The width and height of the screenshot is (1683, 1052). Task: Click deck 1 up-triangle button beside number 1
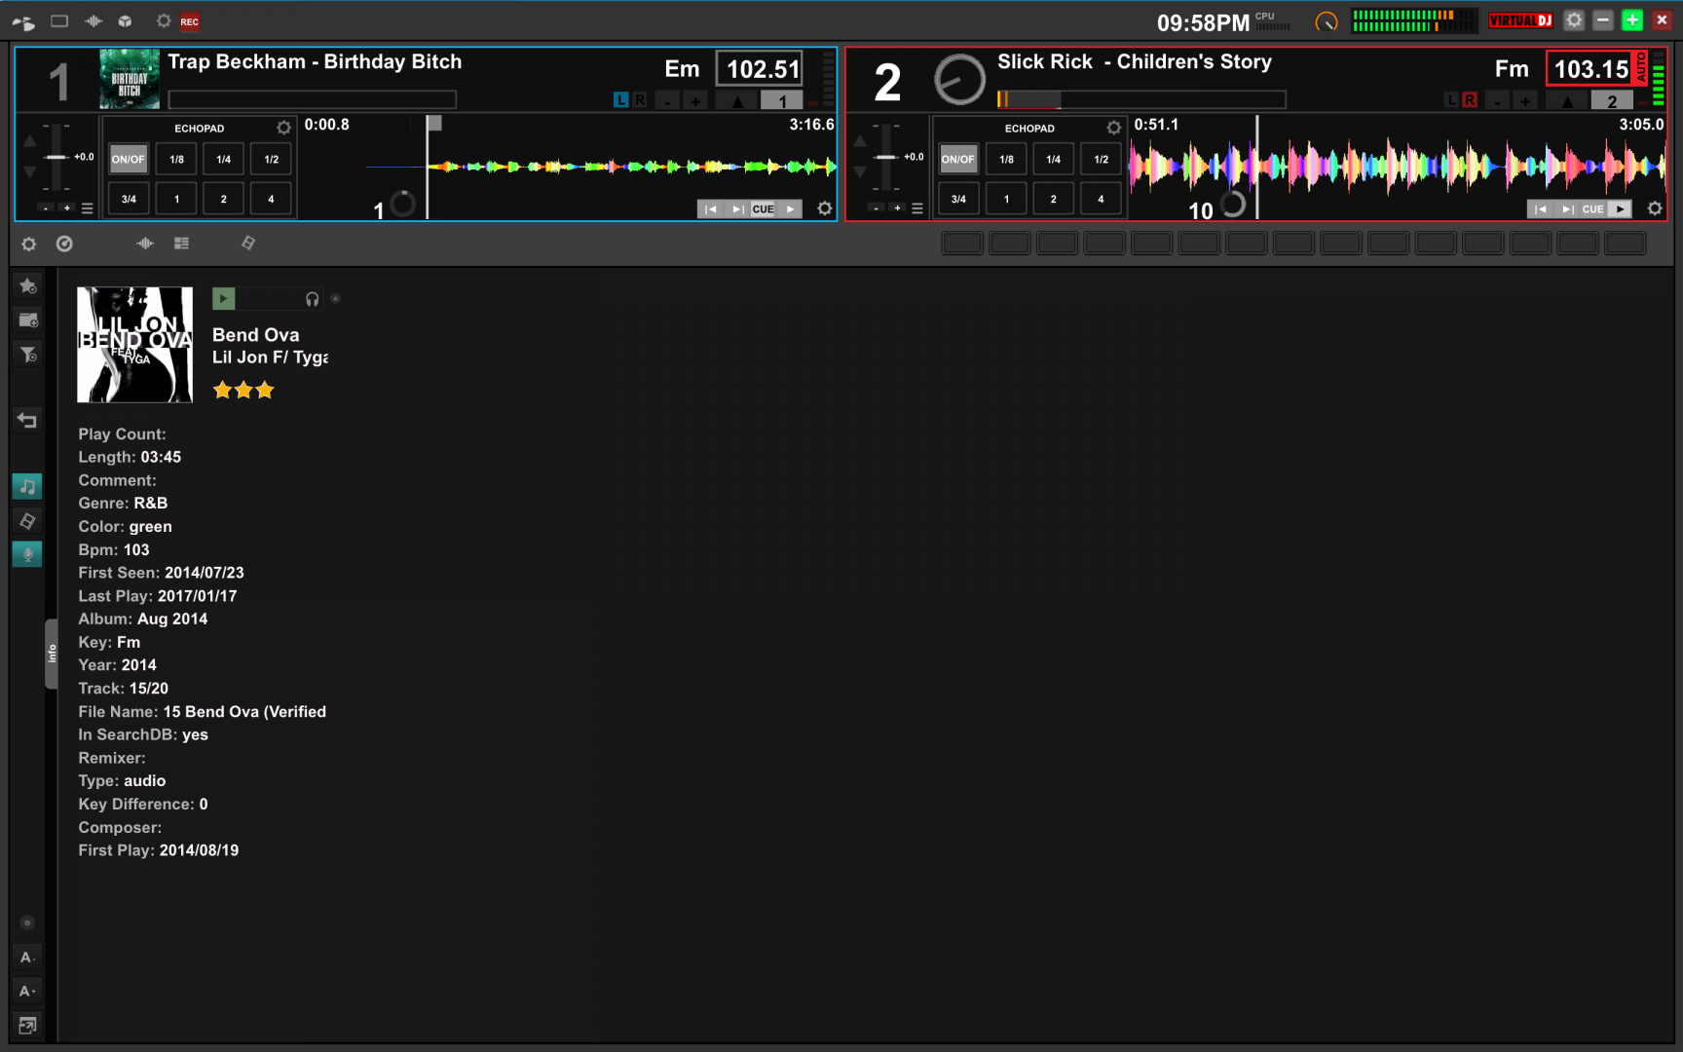pos(737,100)
